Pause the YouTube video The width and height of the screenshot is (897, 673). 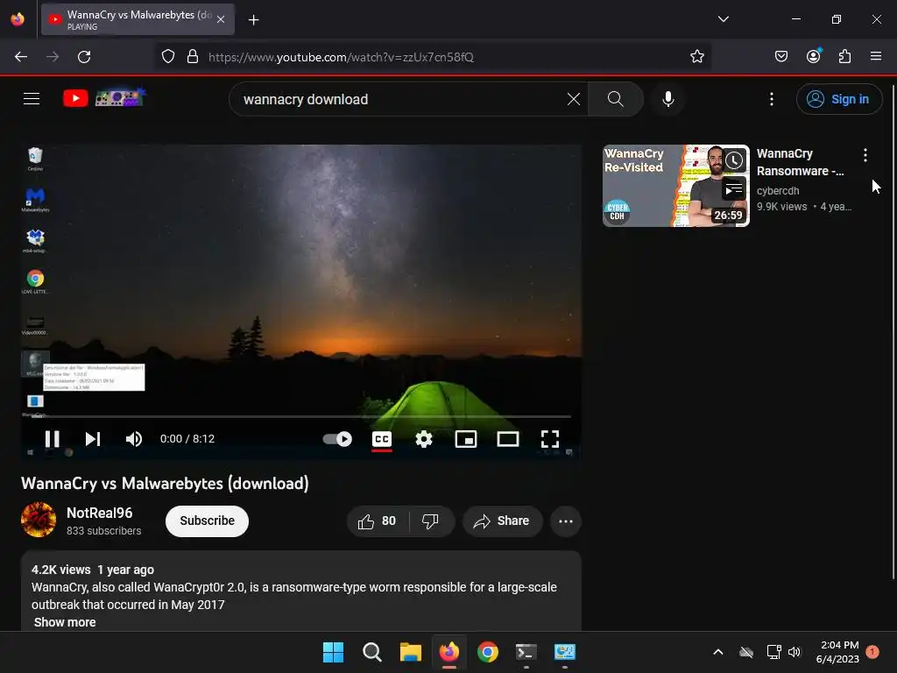click(52, 439)
